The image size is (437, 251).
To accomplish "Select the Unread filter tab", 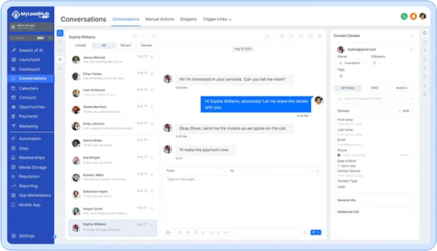I will click(80, 45).
